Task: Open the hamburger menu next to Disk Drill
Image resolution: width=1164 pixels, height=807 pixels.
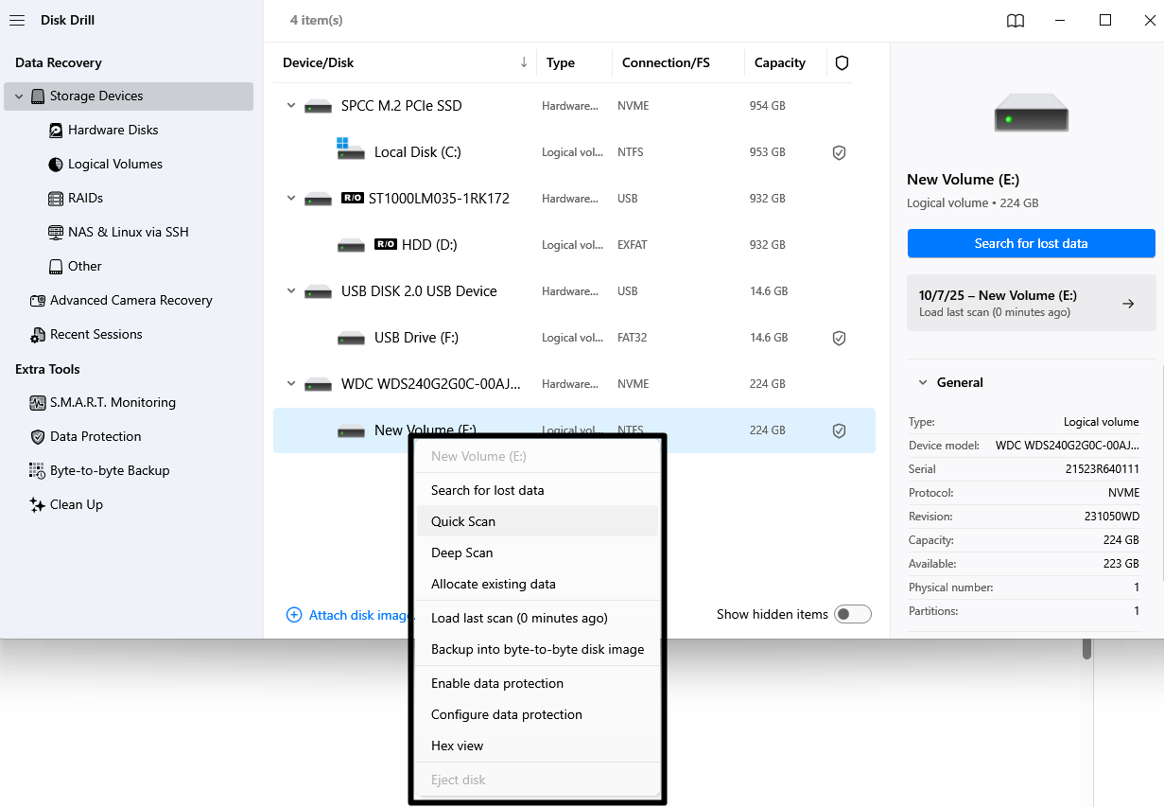Action: [x=16, y=19]
